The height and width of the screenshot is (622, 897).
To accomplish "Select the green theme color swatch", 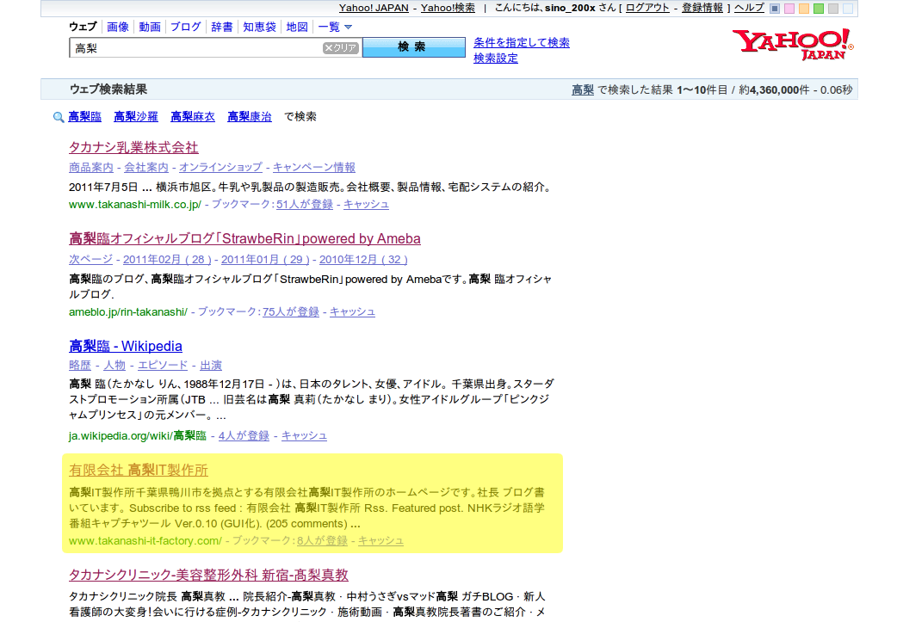I will (x=819, y=9).
